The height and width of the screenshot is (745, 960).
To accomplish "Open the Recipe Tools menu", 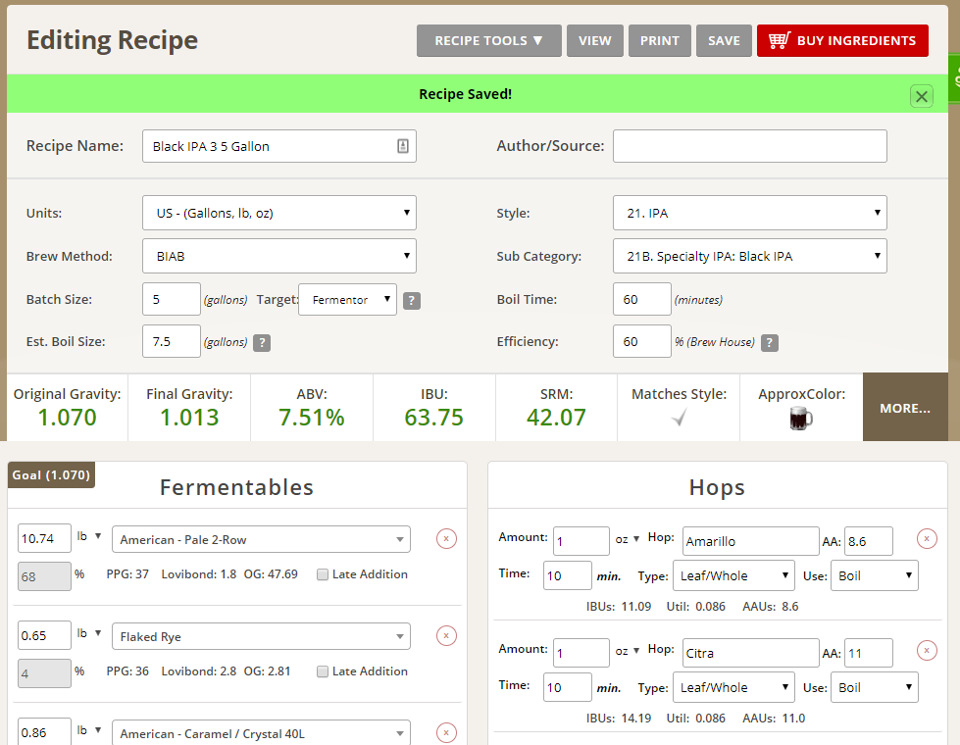I will 488,41.
